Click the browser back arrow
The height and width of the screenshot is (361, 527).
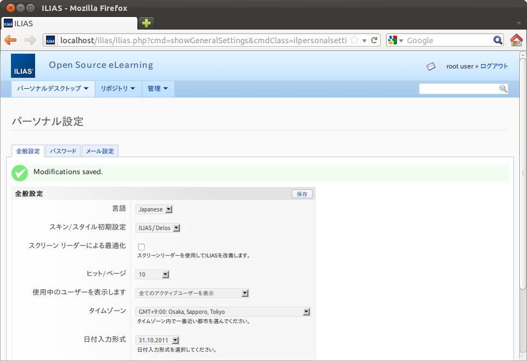(10, 40)
